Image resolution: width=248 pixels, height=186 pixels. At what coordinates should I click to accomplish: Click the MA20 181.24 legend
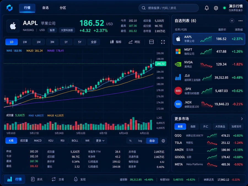(34, 51)
